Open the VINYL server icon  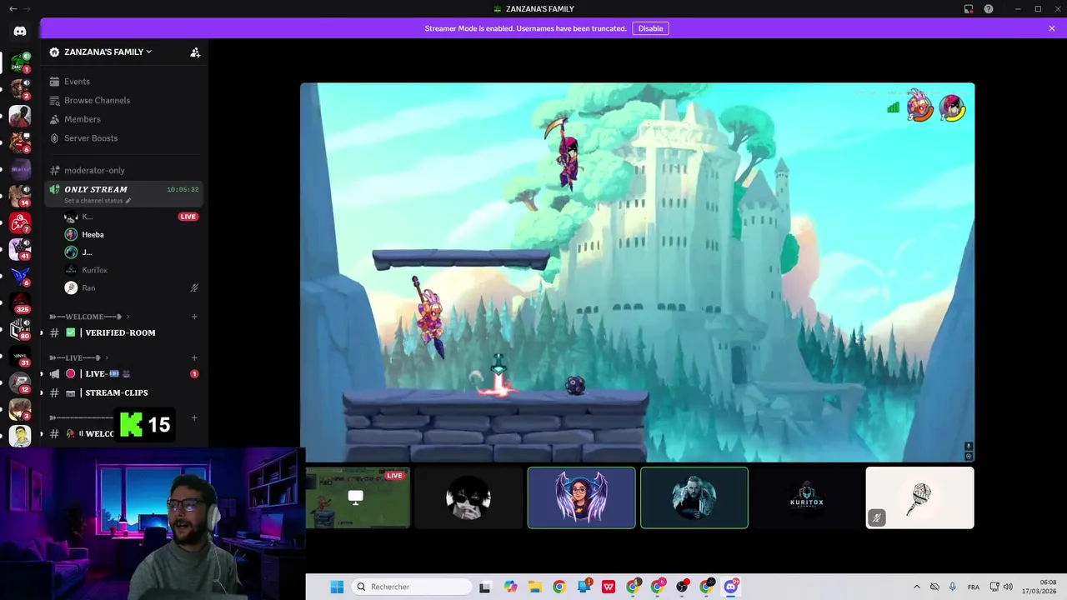[20, 357]
